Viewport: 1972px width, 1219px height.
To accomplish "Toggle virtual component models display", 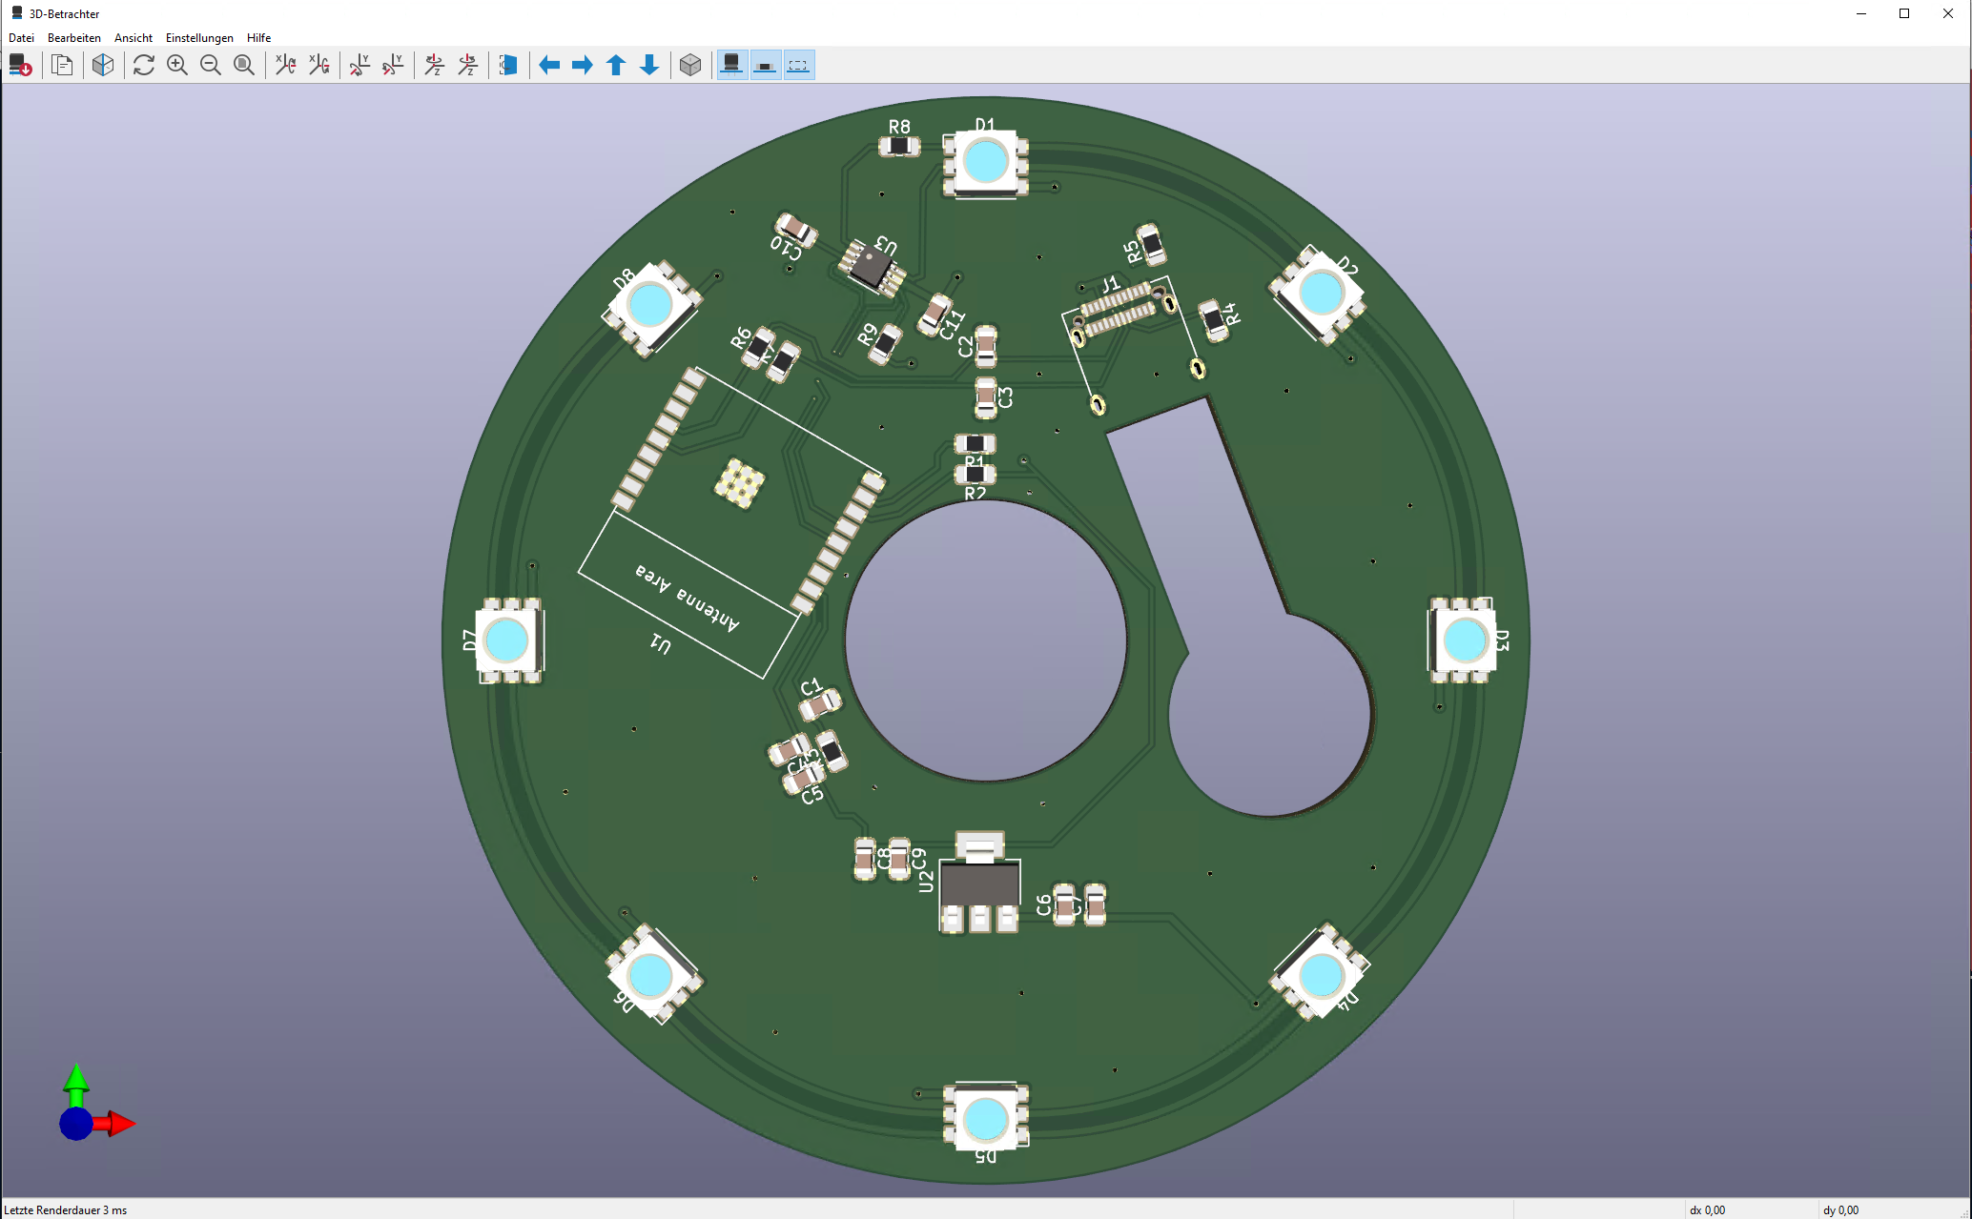I will pos(798,65).
